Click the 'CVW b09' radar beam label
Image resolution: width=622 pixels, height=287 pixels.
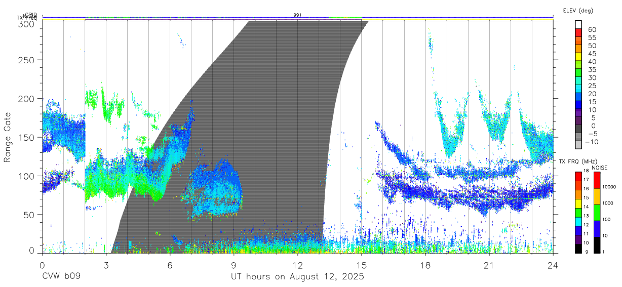[x=61, y=277]
